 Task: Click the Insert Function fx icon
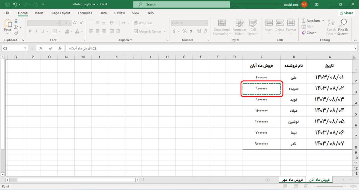pyautogui.click(x=60, y=48)
